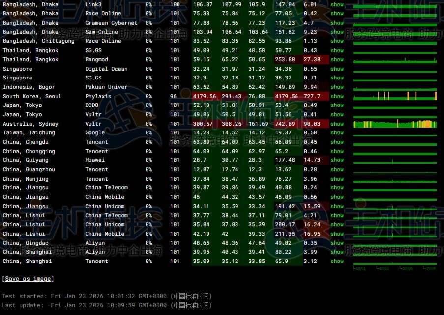Click the 727.7 deviation cell for Seoul
The width and height of the screenshot is (444, 315).
click(312, 96)
